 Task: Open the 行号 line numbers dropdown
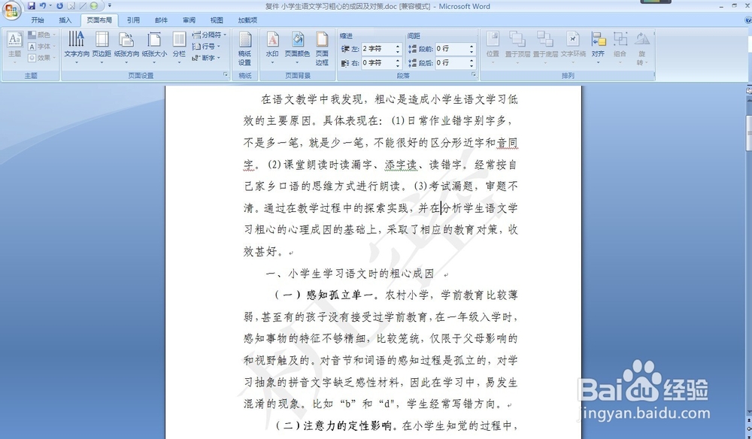pyautogui.click(x=206, y=47)
